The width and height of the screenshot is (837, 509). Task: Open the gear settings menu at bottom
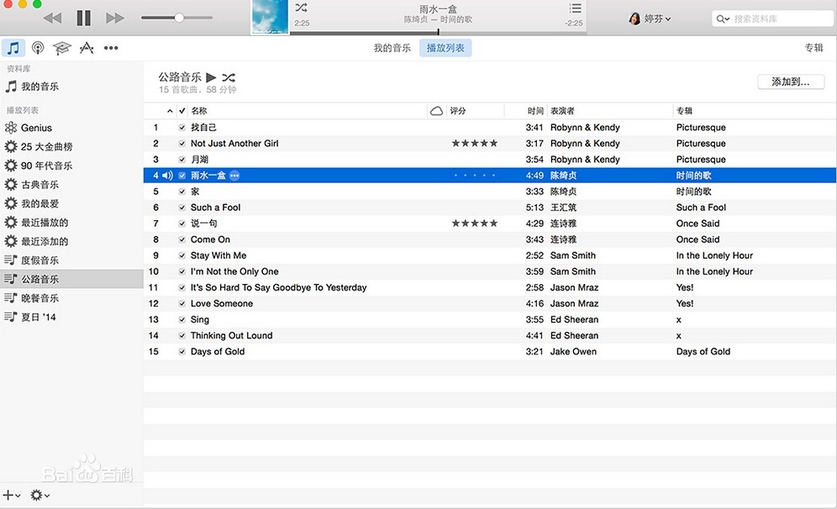[x=35, y=496]
